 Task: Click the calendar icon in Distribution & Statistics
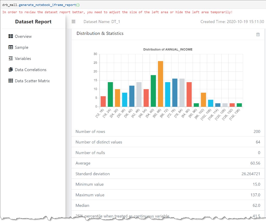[258, 35]
